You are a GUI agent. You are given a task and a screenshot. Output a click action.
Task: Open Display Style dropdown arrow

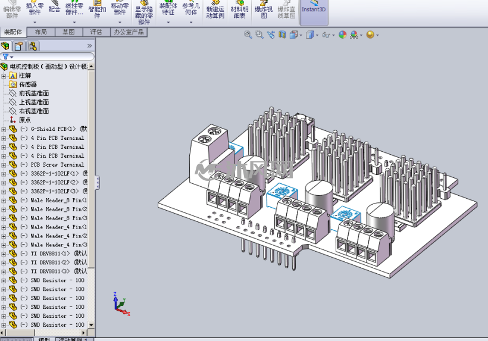317,35
